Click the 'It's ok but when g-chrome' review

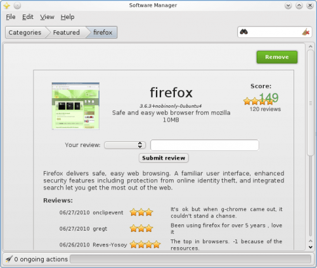tap(226, 212)
